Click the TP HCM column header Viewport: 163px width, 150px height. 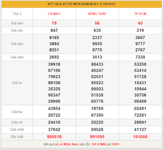click(140, 14)
